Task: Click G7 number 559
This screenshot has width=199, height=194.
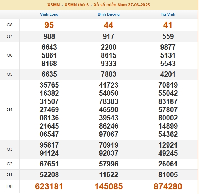Action: click(x=168, y=36)
